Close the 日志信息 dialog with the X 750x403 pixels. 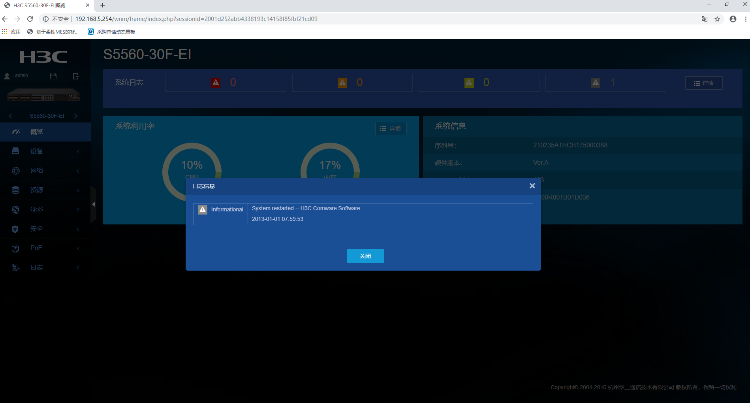point(532,186)
